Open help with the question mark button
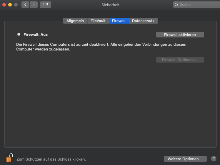This screenshot has height=165, width=220. pyautogui.click(x=214, y=159)
